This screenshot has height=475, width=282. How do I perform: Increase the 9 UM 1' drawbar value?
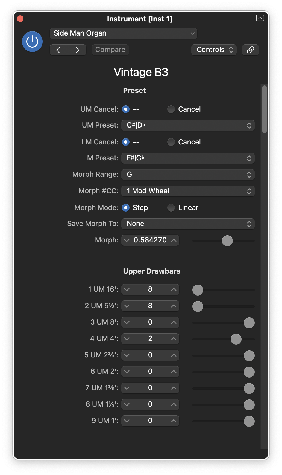(x=174, y=421)
